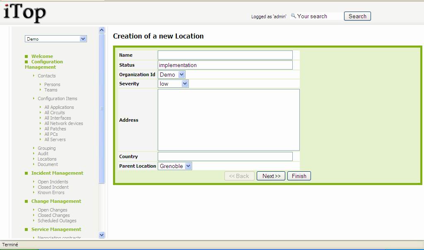View Open Changes

(x=53, y=210)
